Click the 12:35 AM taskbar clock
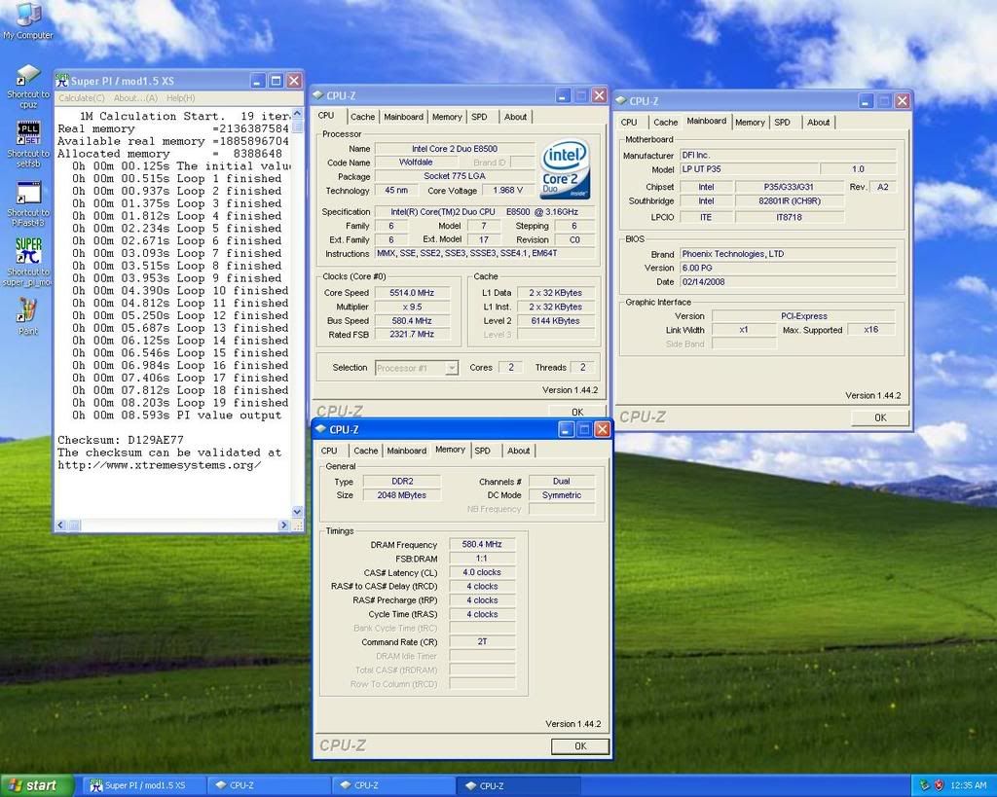Image resolution: width=997 pixels, height=797 pixels. tap(969, 785)
